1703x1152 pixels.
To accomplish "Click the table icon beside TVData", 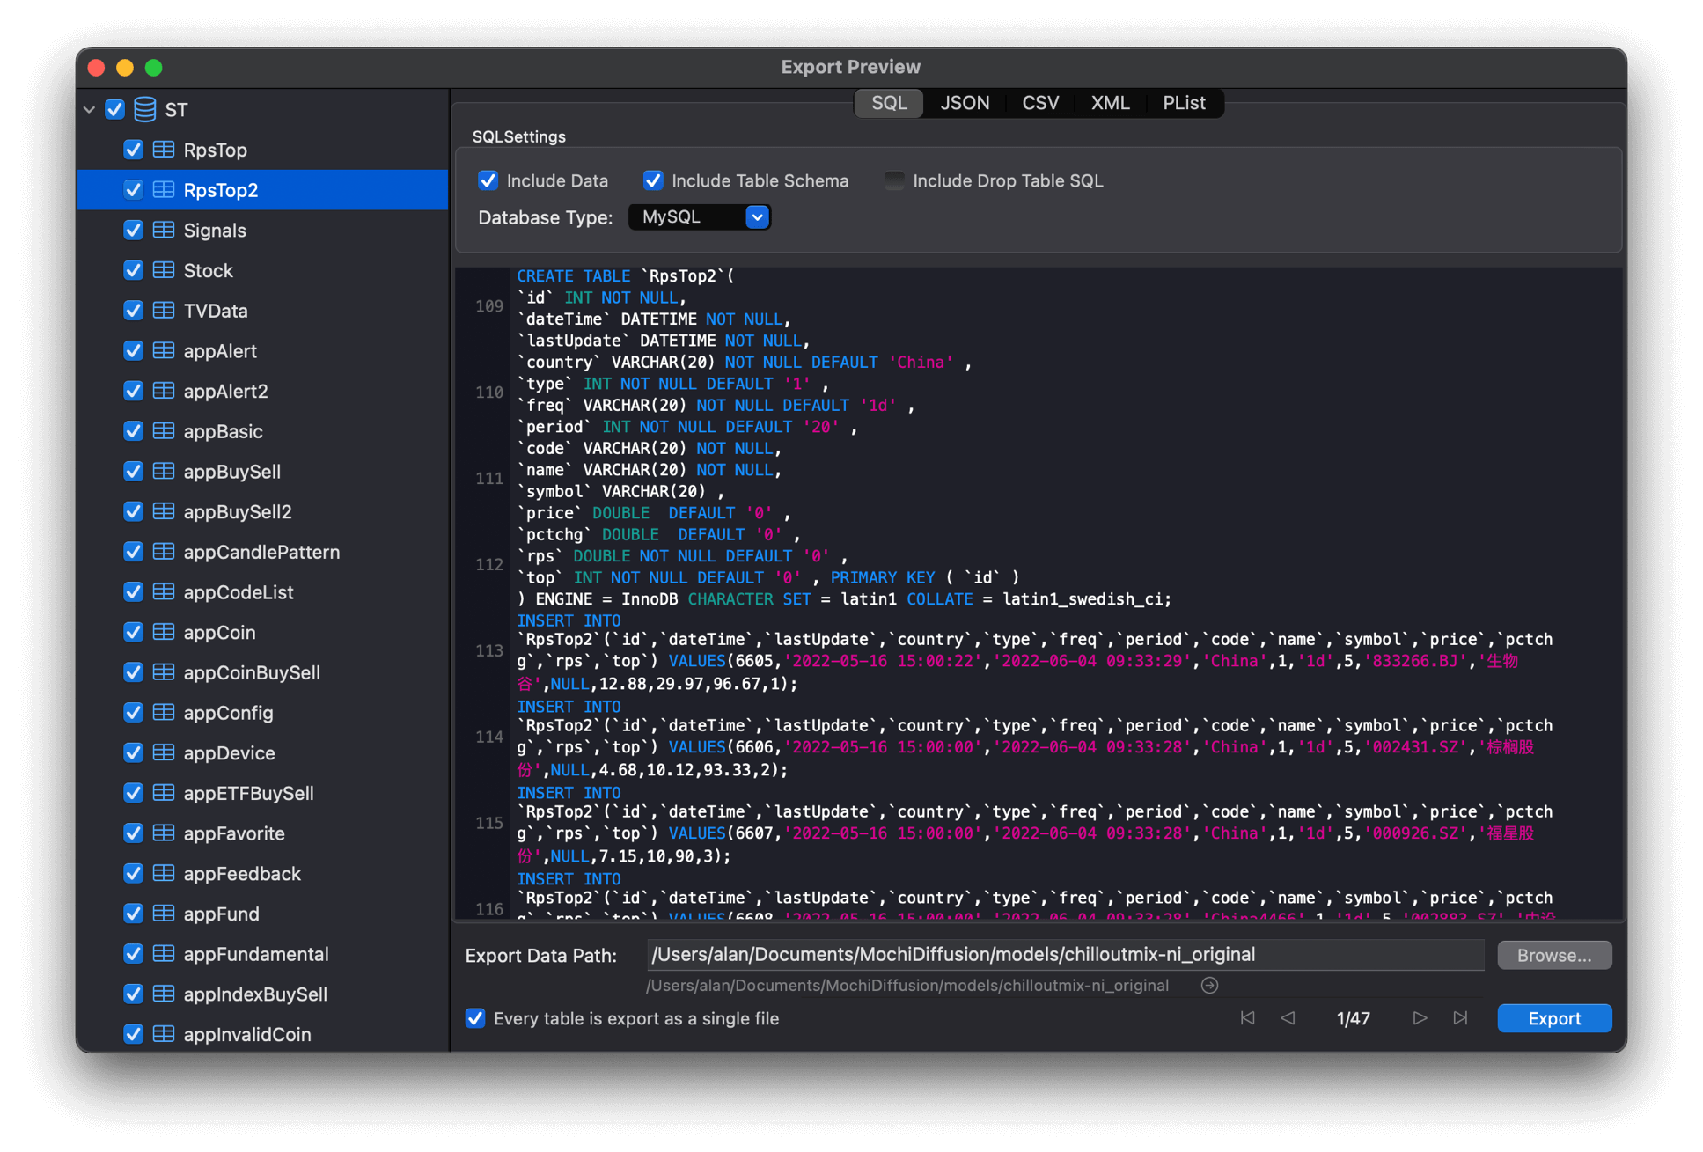I will (164, 311).
